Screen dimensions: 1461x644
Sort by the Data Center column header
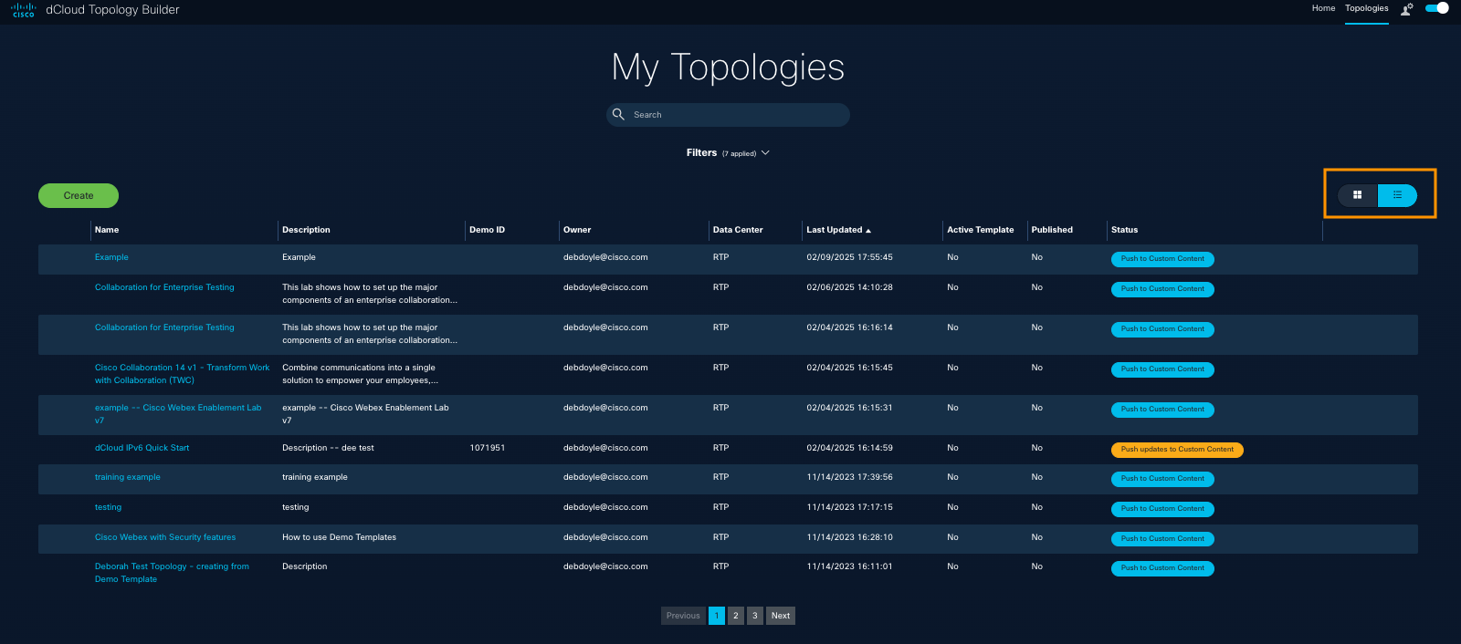(x=738, y=230)
